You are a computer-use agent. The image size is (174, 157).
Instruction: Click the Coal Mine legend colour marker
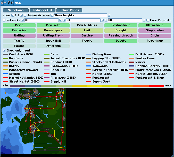point(5,55)
